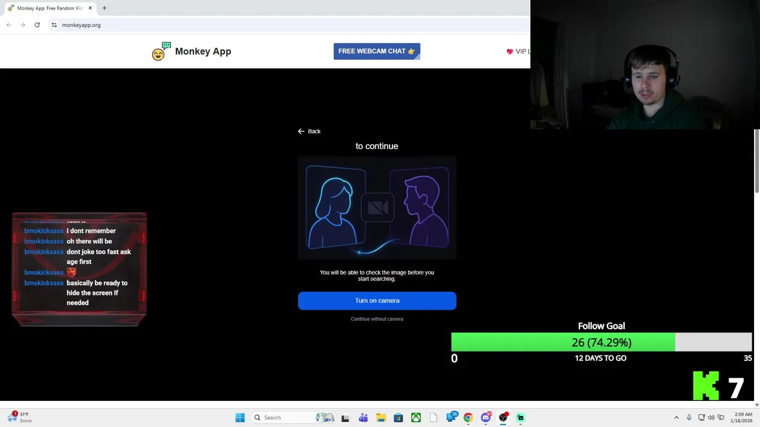Open Task View from taskbar
760x427 pixels.
[x=345, y=418]
